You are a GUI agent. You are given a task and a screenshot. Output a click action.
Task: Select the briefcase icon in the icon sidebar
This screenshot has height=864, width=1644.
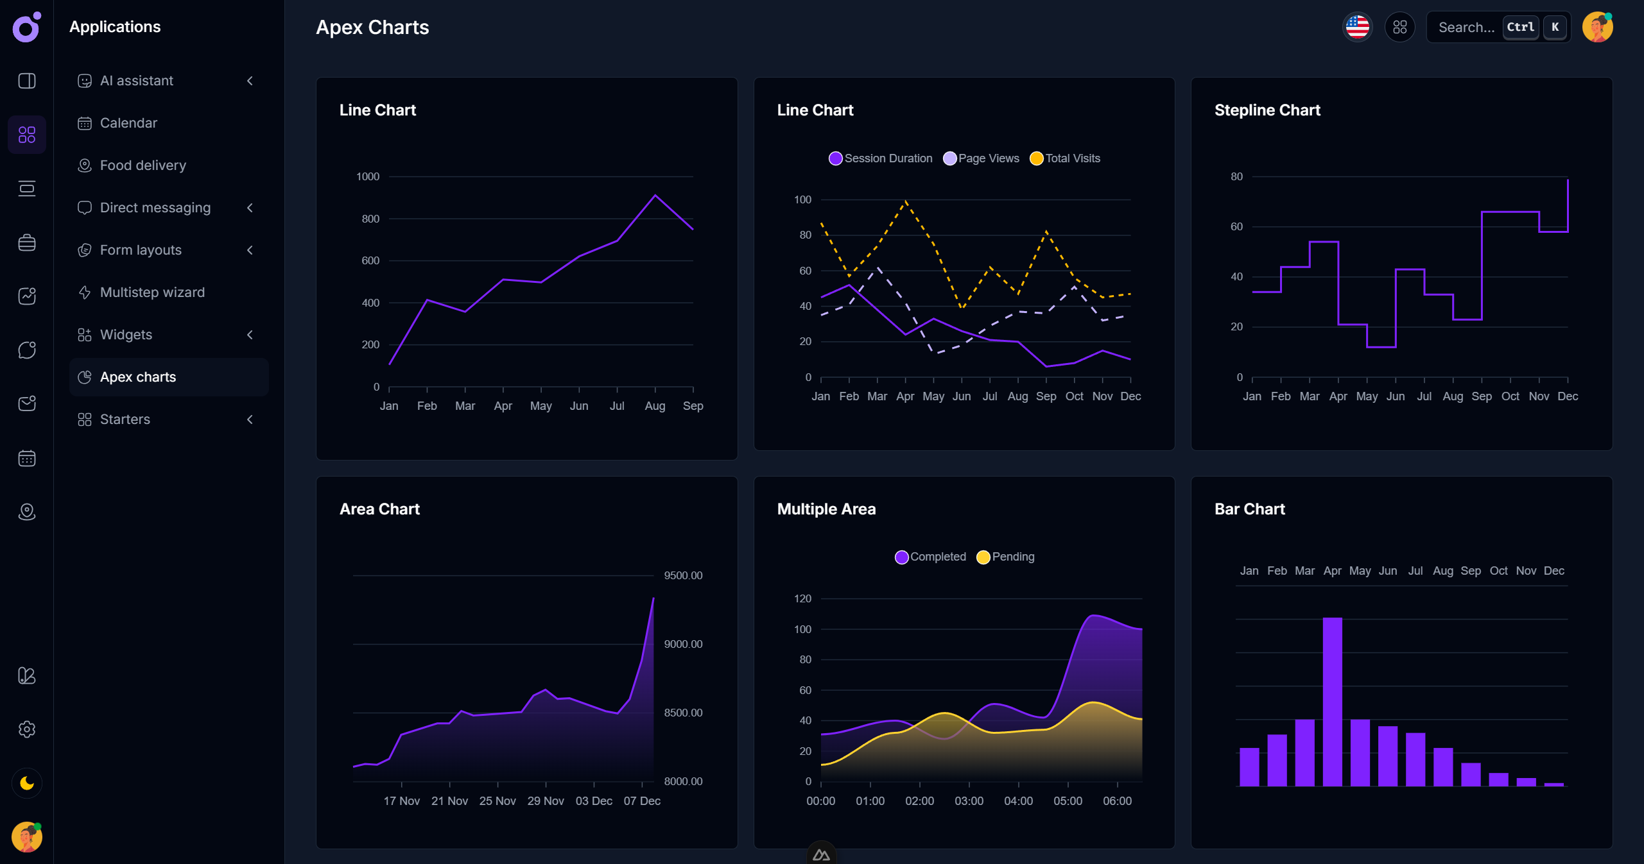pos(27,242)
